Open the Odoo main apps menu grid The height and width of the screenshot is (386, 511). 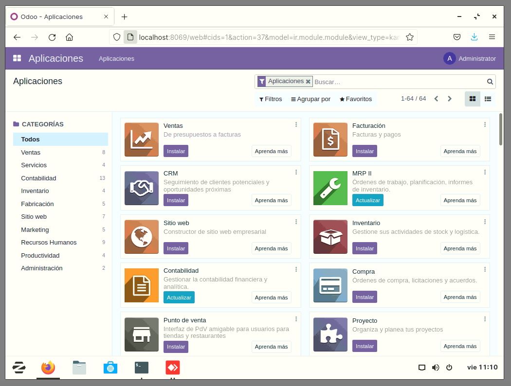[x=17, y=58]
